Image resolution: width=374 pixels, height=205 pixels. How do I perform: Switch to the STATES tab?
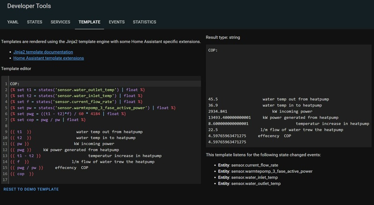click(35, 22)
